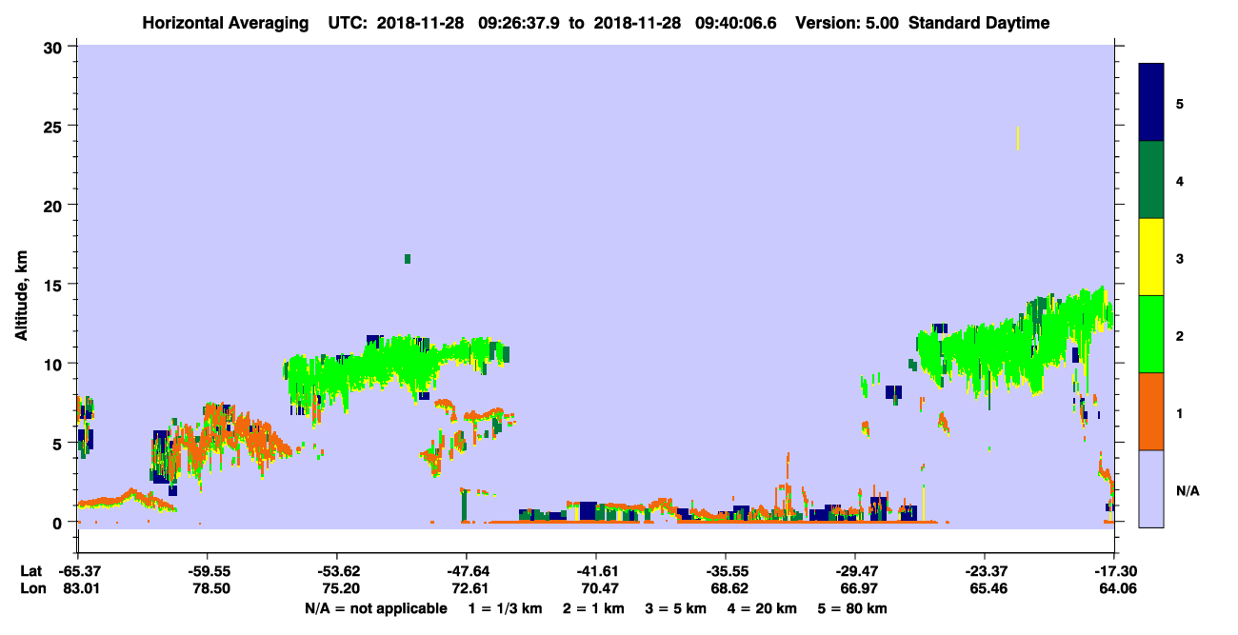Click the "Lon" row label
Image resolution: width=1238 pixels, height=635 pixels.
coord(31,589)
